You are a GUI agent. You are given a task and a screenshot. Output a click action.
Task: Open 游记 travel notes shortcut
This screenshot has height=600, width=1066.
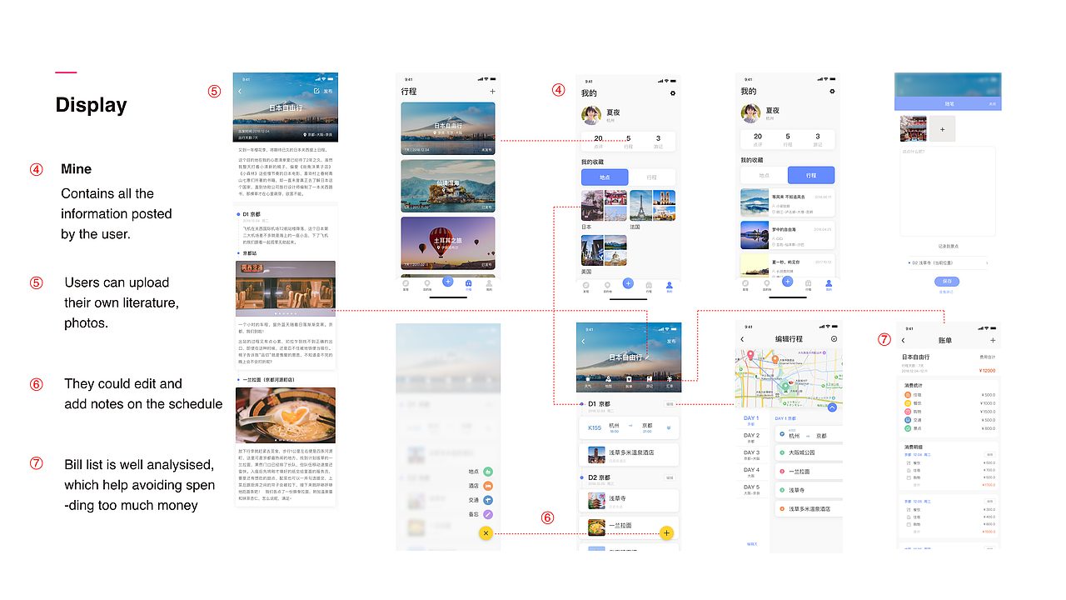point(650,382)
